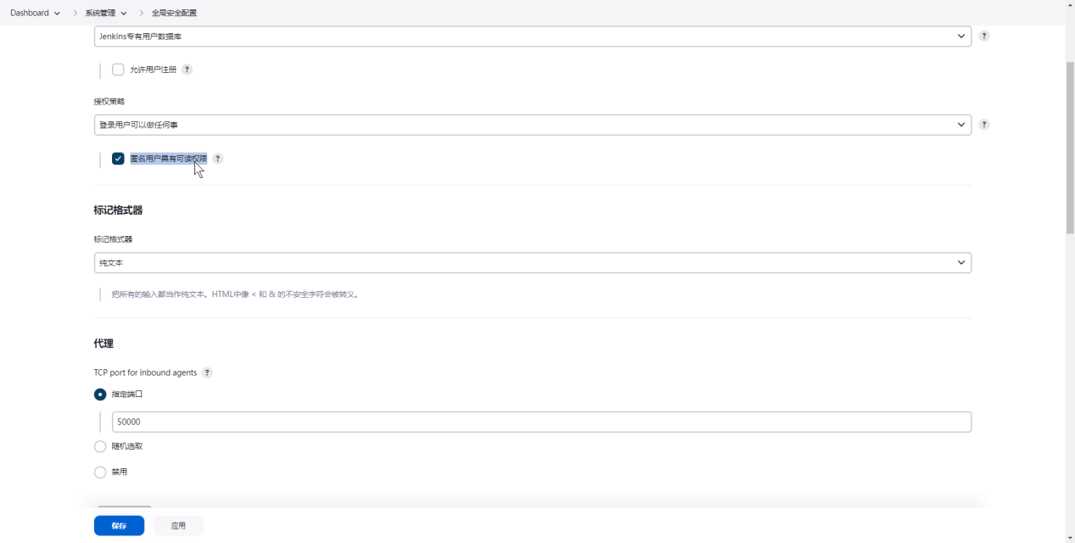Click help icon next to 匿名用户具有可读权限
The height and width of the screenshot is (543, 1075).
tap(218, 159)
